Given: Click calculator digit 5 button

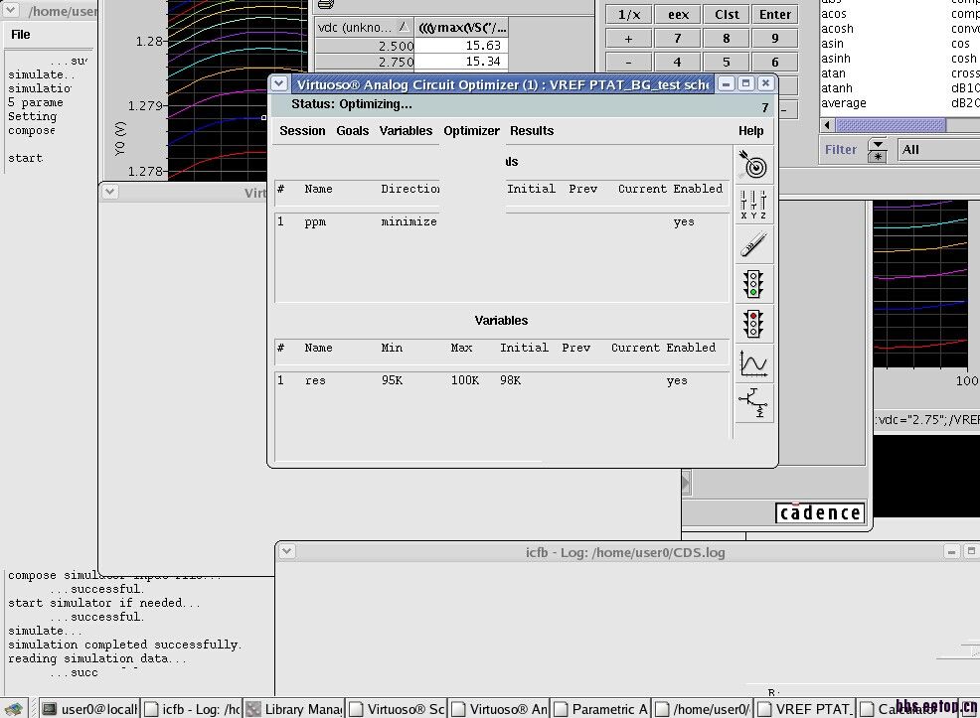Looking at the screenshot, I should pos(727,63).
